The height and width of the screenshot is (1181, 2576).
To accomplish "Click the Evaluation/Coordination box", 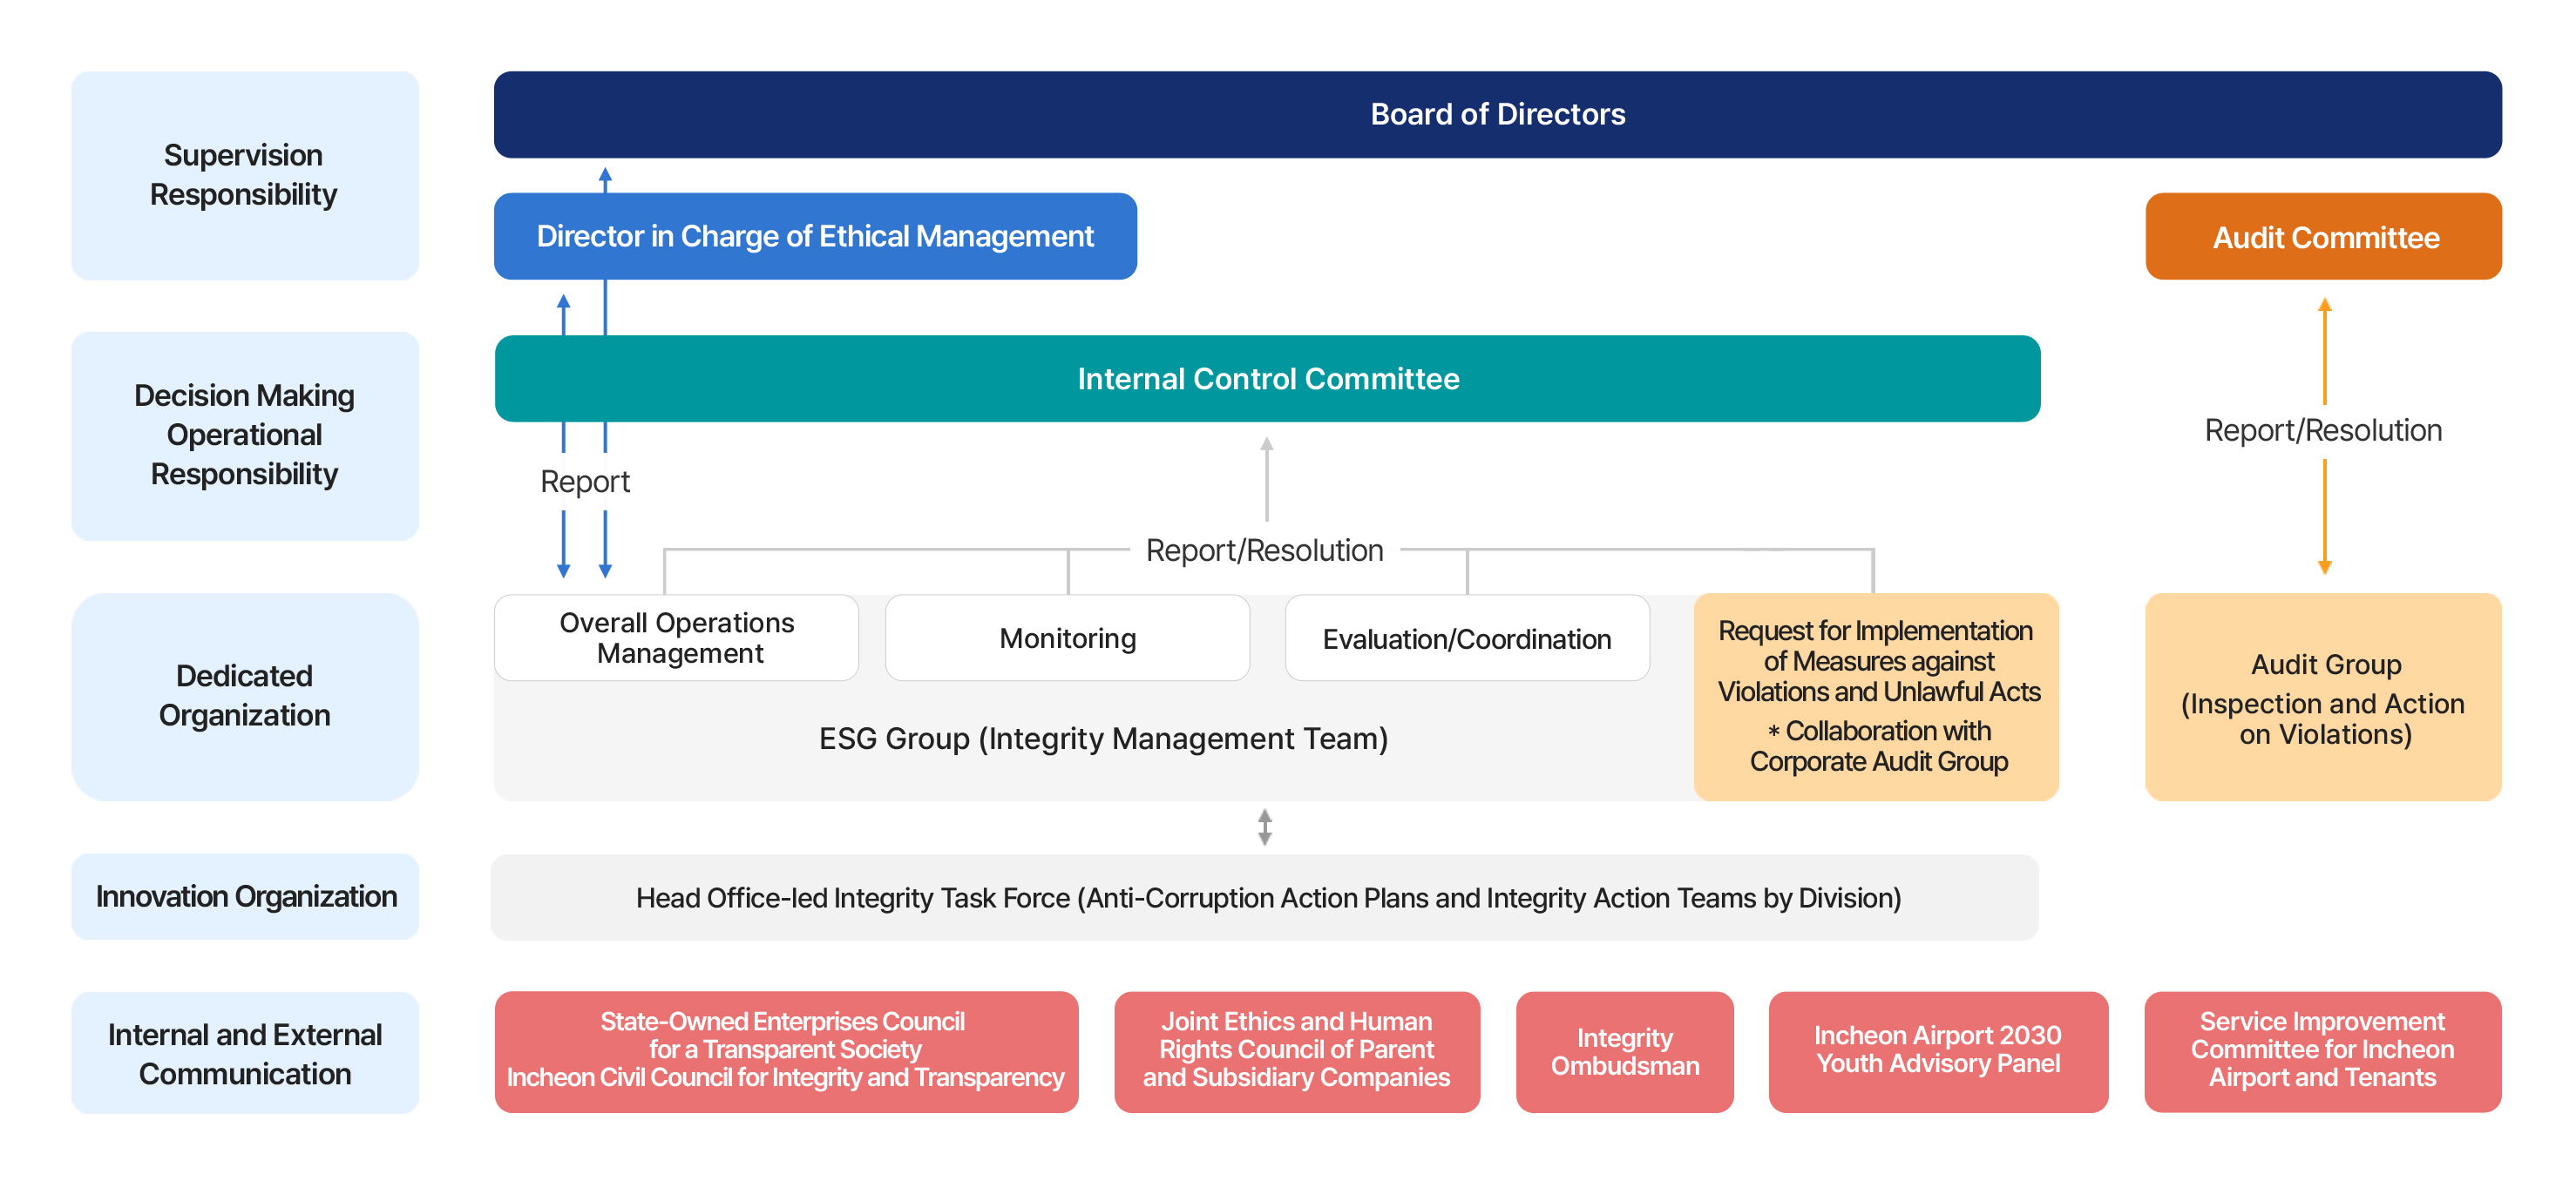I will tap(1466, 638).
